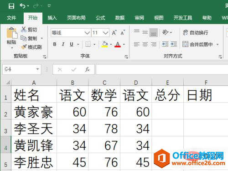Image resolution: width=228 pixels, height=171 pixels.
Task: Click the 格式刷 (Format Painter) button
Action: pyautogui.click(x=31, y=47)
